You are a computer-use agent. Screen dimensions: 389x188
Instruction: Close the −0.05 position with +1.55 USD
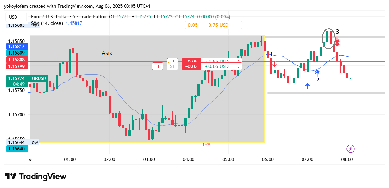237,61
